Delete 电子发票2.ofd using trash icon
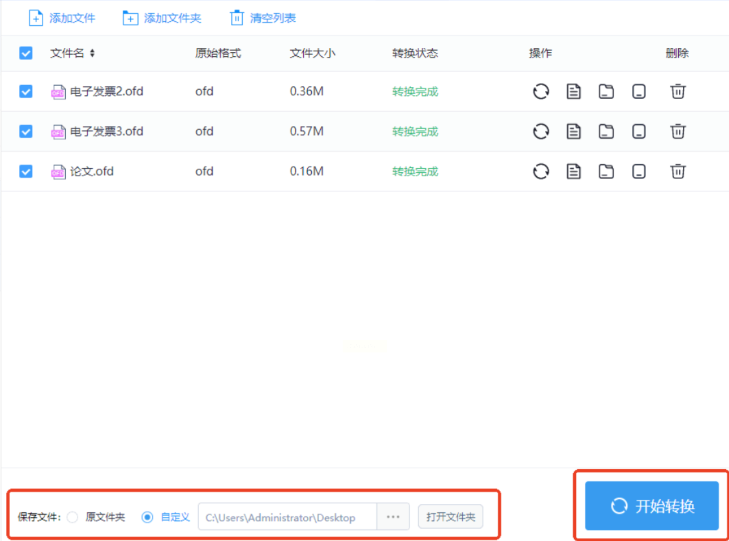Image resolution: width=729 pixels, height=541 pixels. [678, 91]
